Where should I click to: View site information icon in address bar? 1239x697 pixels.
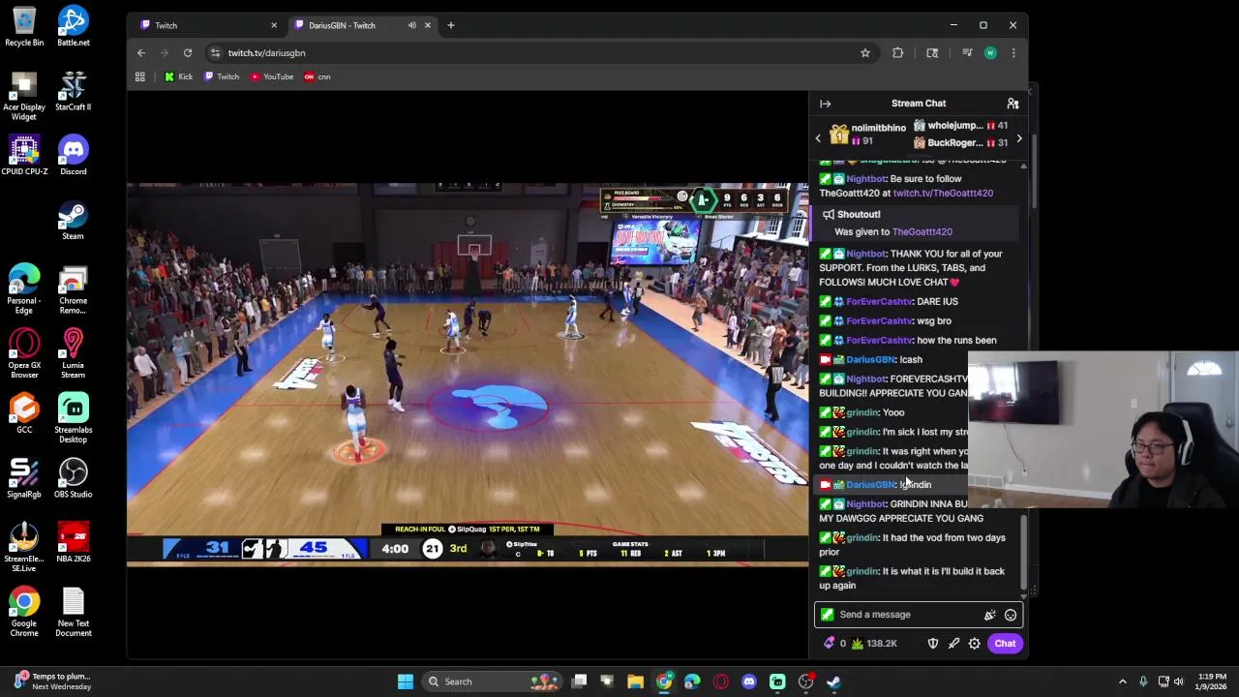point(215,53)
